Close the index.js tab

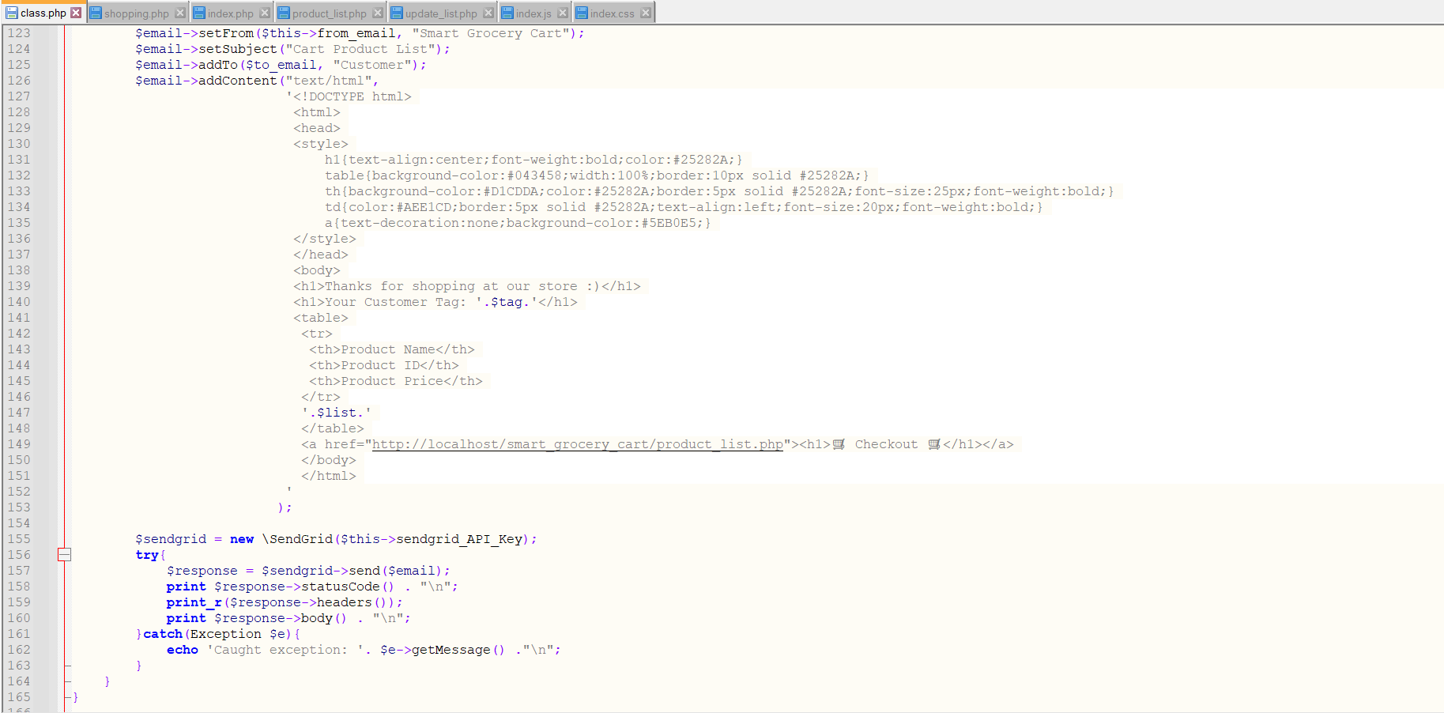point(562,12)
